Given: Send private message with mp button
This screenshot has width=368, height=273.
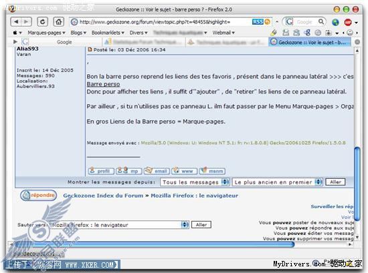Looking at the screenshot, I should coord(129,171).
